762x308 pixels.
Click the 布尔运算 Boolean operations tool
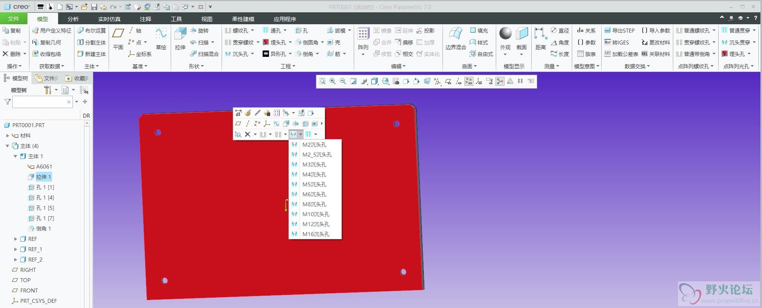(x=92, y=31)
